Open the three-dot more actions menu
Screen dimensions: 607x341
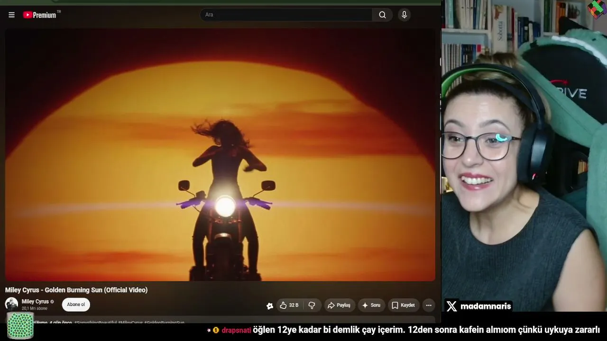click(x=429, y=305)
